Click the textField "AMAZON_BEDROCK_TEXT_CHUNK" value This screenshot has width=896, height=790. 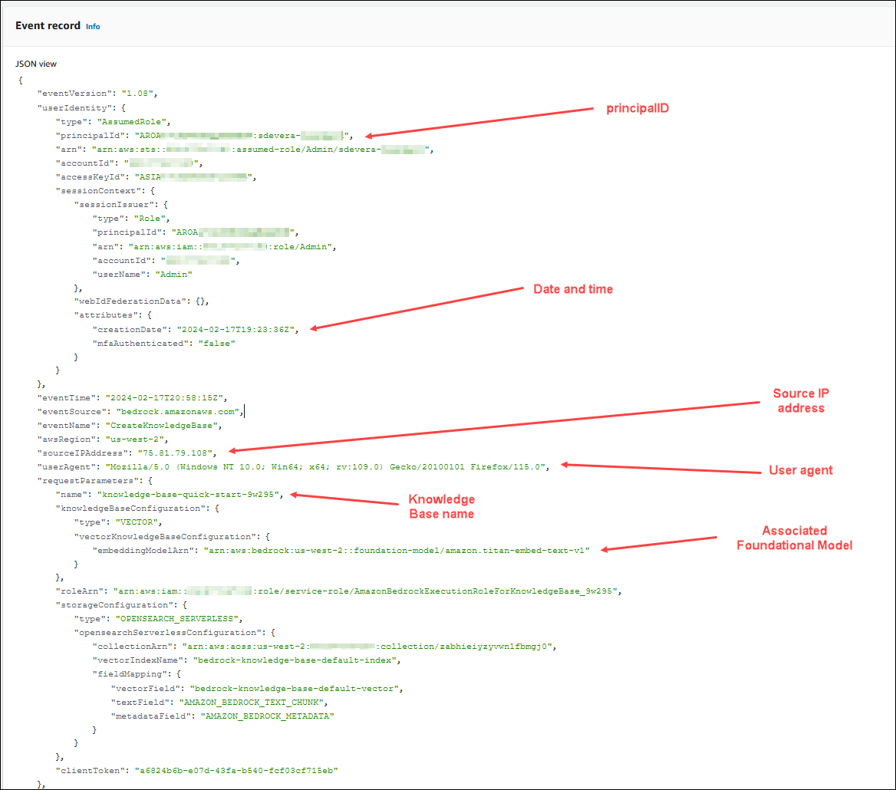point(252,702)
